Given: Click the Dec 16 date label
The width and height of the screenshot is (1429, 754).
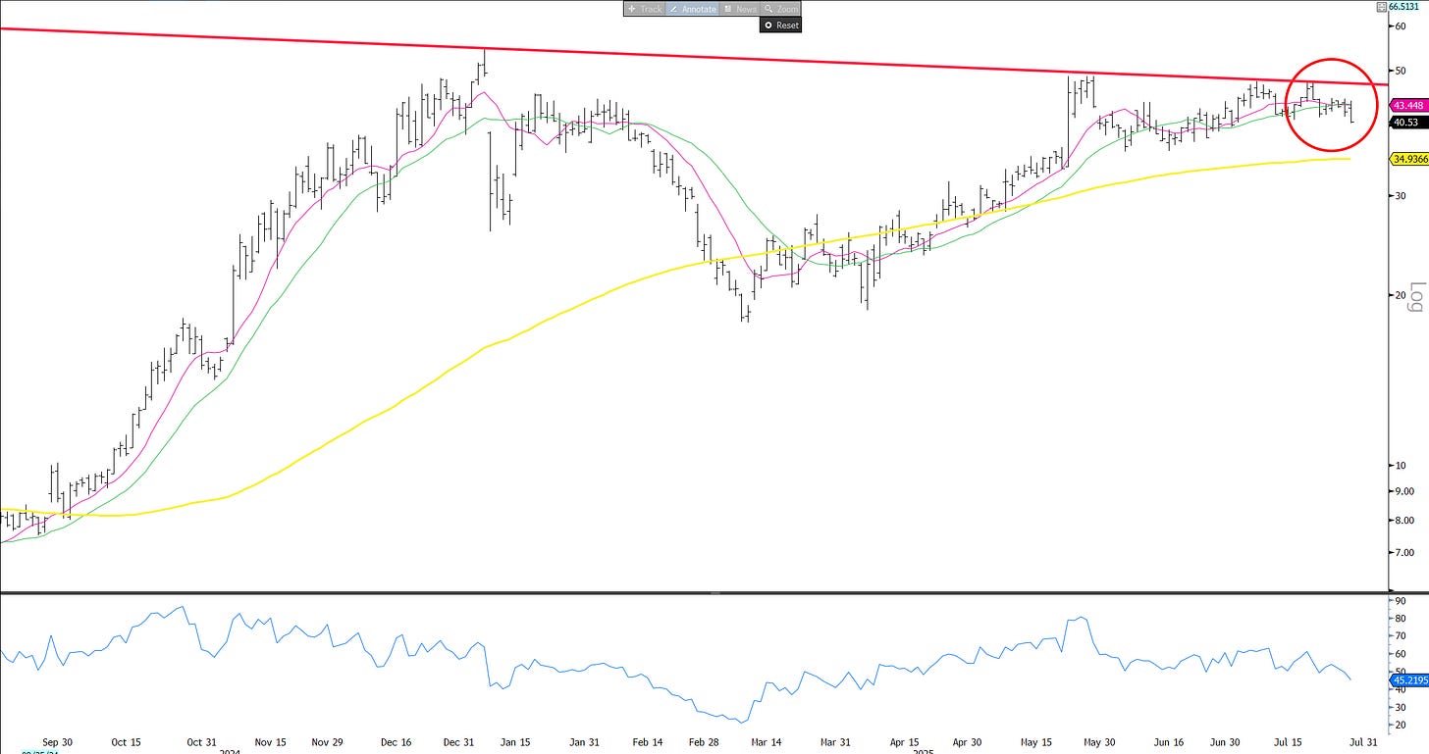Looking at the screenshot, I should coord(397,743).
